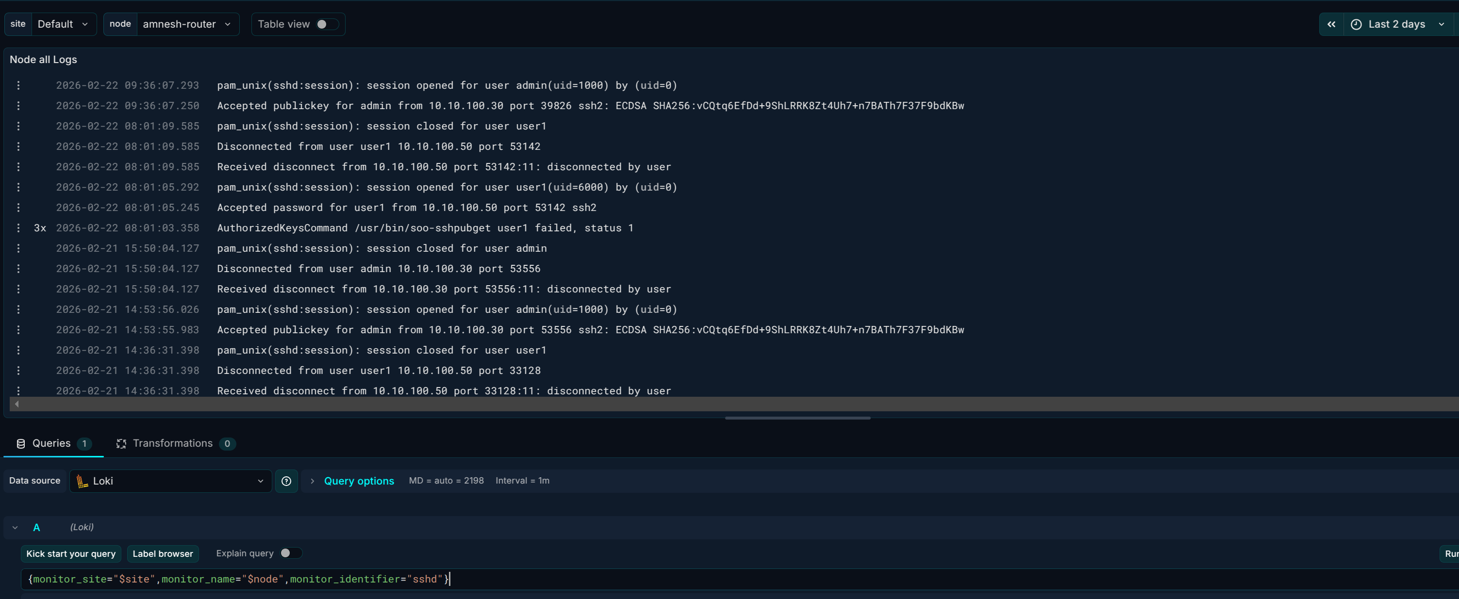Collapse query A with its chevron
1459x599 pixels.
[15, 527]
